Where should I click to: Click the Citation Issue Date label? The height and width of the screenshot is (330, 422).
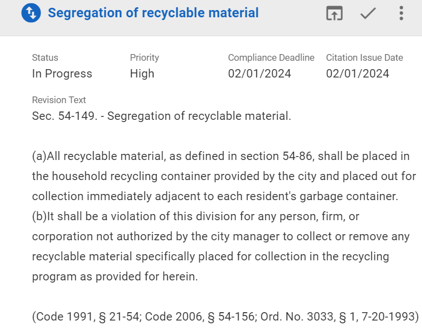(x=364, y=57)
